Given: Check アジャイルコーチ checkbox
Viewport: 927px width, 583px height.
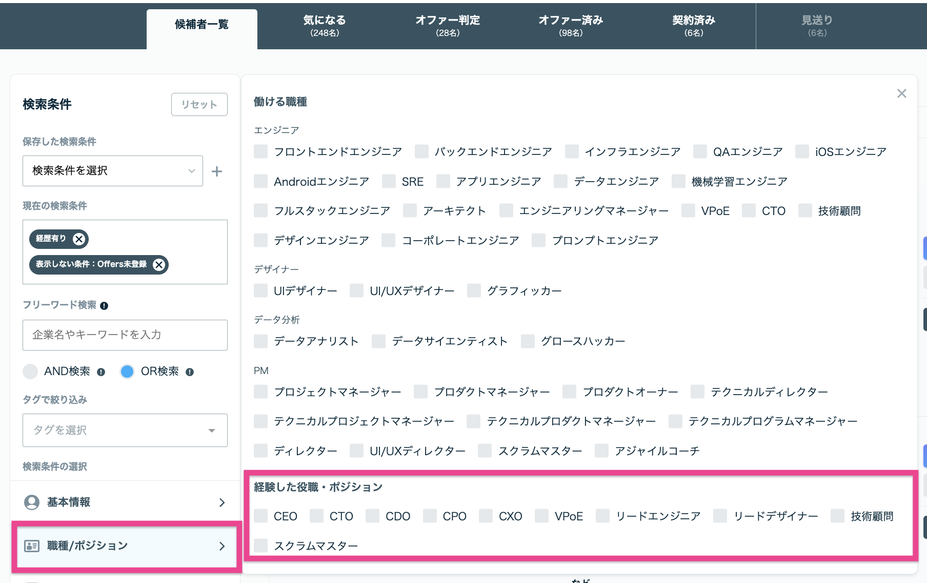Looking at the screenshot, I should (x=602, y=451).
